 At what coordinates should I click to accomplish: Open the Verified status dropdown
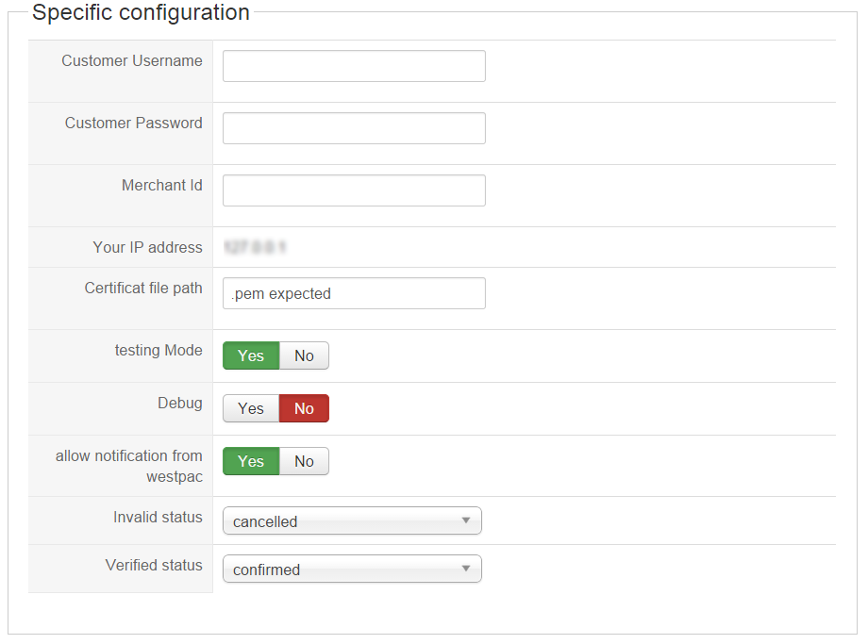(x=352, y=569)
